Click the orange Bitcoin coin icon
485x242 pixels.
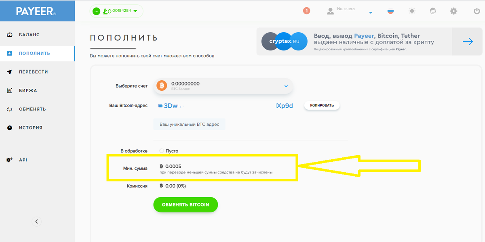pyautogui.click(x=162, y=86)
